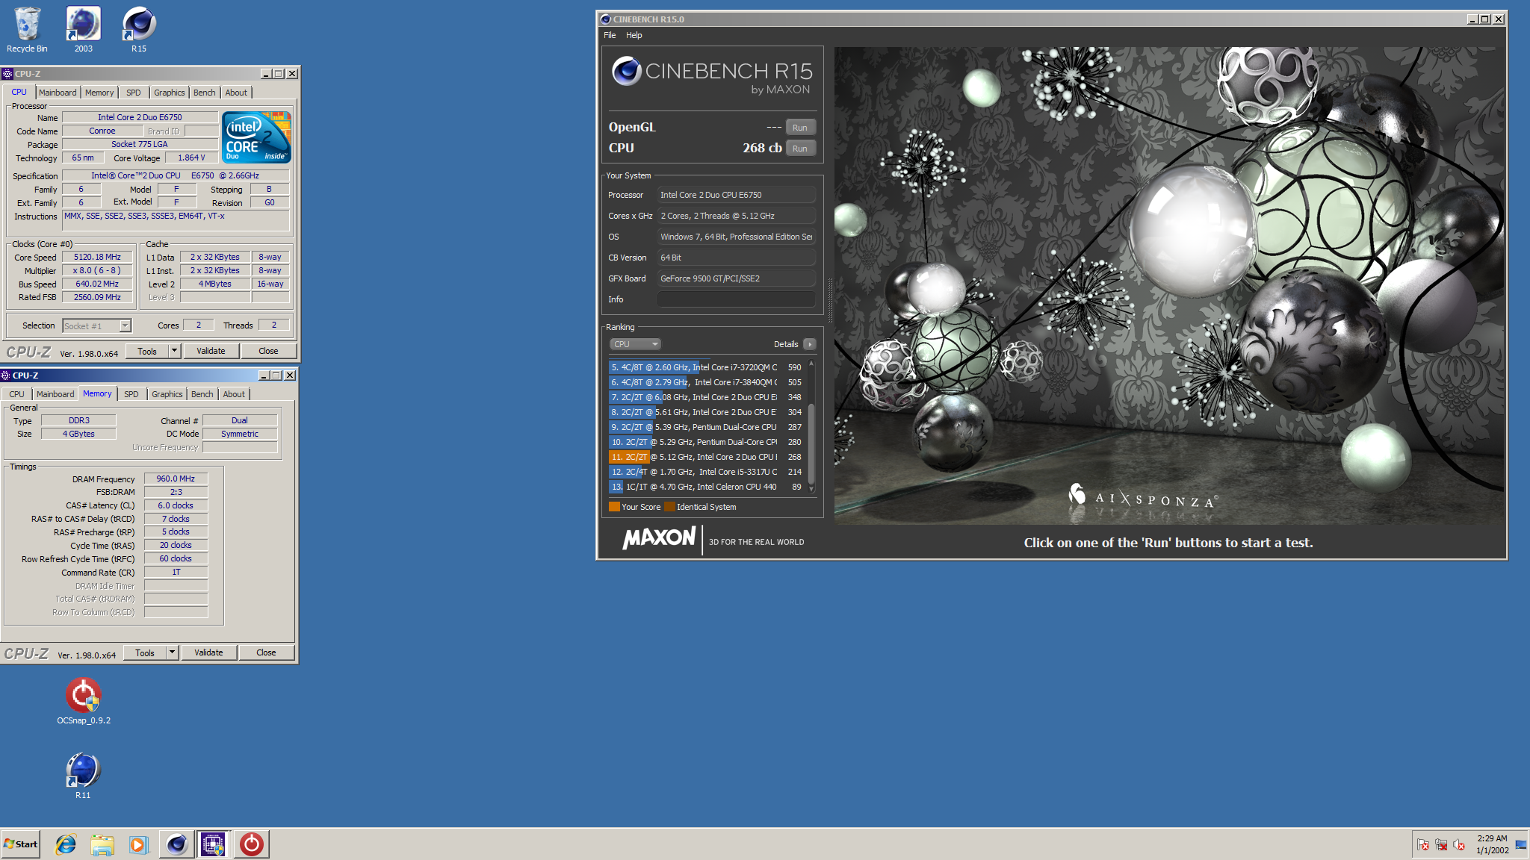Open the R11 desktop shortcut icon

pos(83,775)
